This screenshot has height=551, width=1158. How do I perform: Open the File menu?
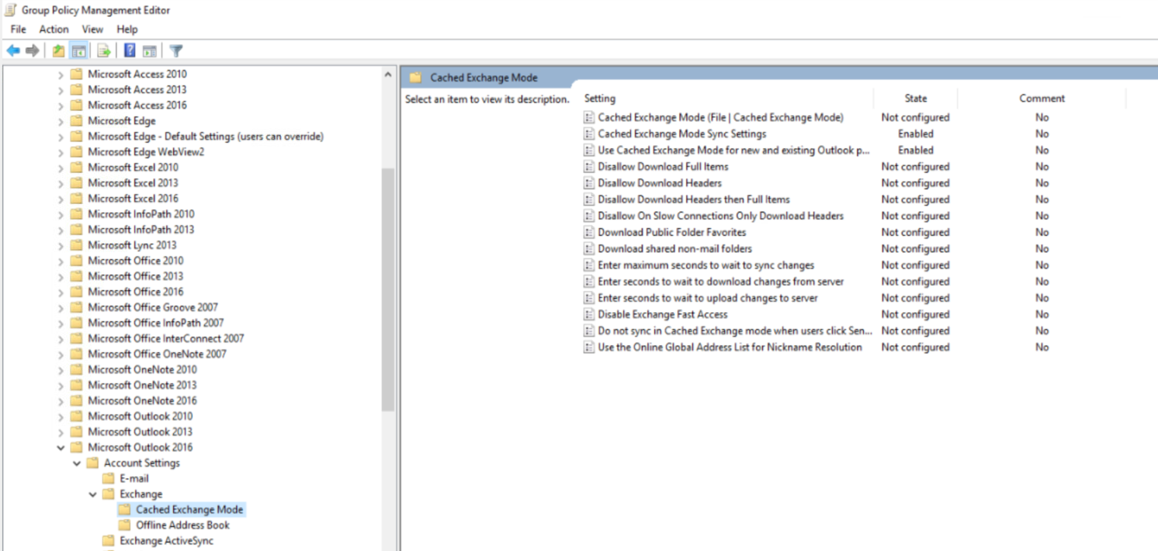19,29
